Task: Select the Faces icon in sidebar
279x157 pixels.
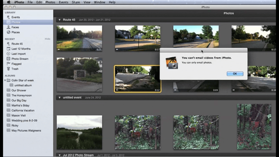Action: 8,27
